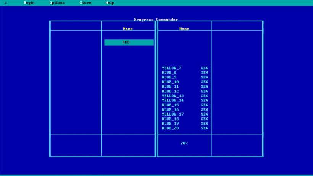Select the highlighted RED entry
Screen dimensions: 313x176
129,42
